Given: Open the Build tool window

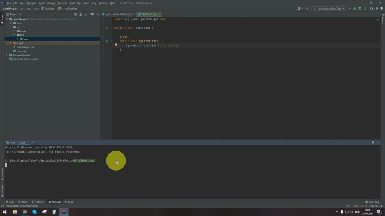Looking at the screenshot, I should pos(69,202).
